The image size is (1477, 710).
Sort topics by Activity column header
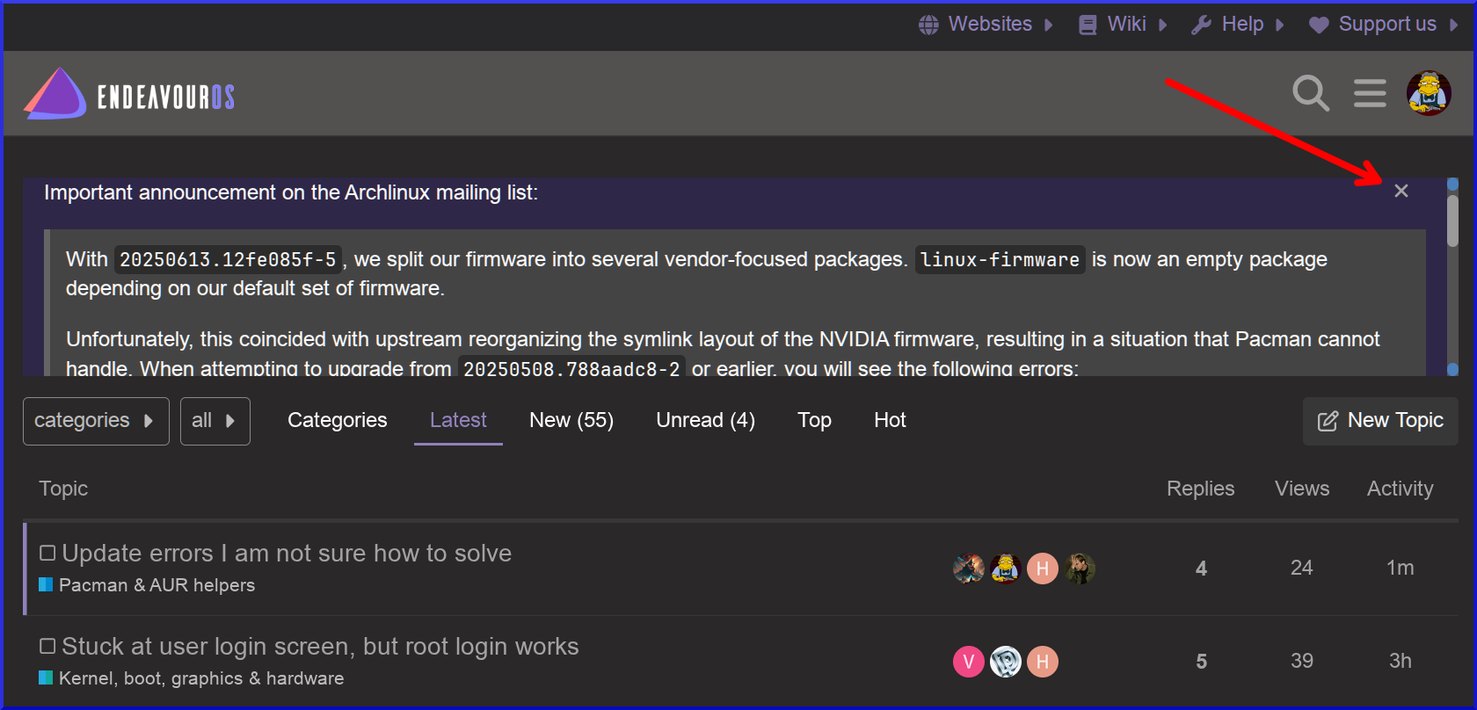1400,489
